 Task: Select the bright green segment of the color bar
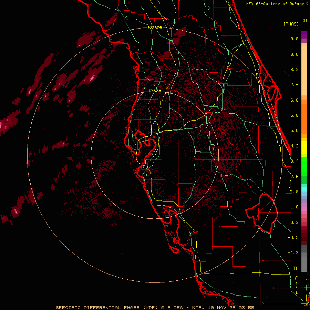pos(304,166)
